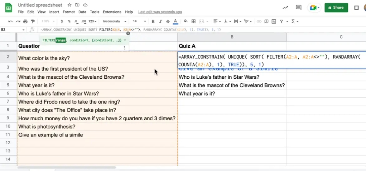The width and height of the screenshot is (366, 171).
Task: Open the Format menu
Action: [x=69, y=12]
